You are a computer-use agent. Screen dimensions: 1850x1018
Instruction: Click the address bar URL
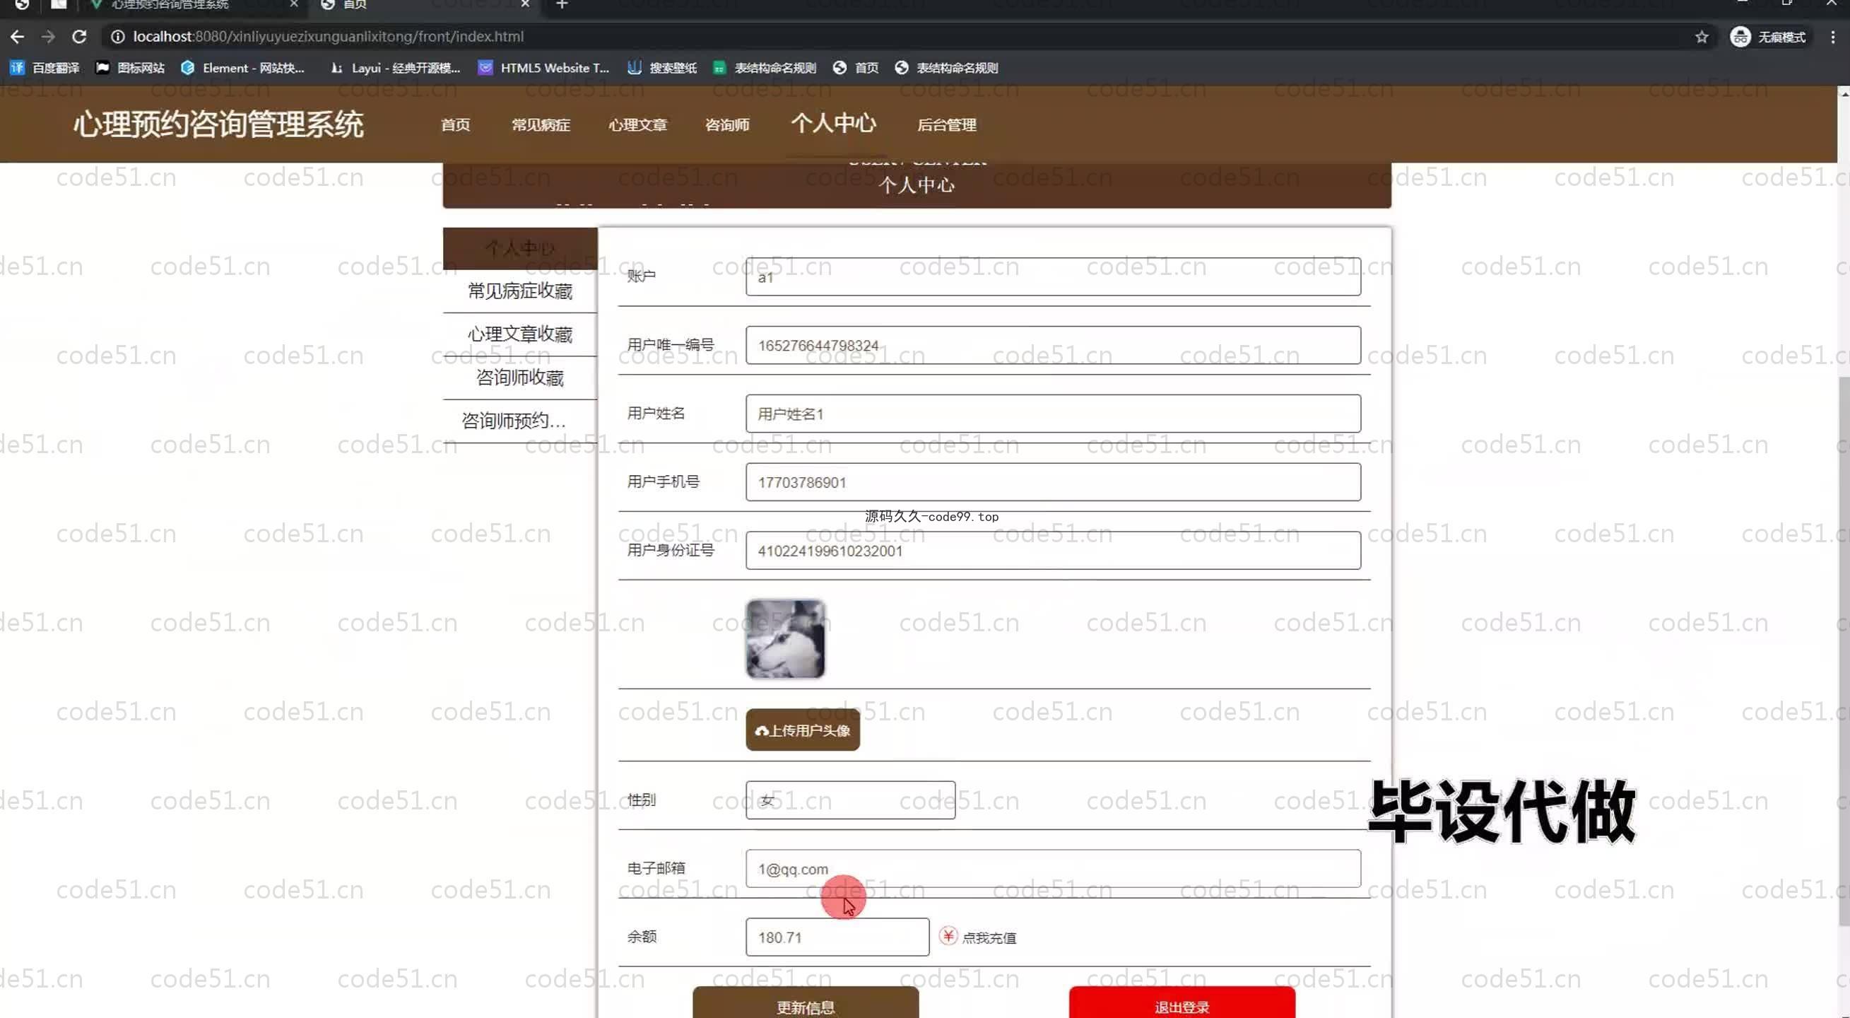[x=328, y=37]
